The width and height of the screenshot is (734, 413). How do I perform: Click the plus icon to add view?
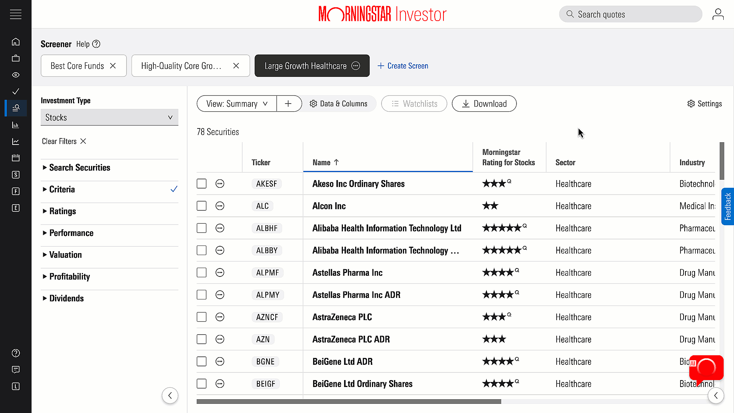(x=288, y=104)
